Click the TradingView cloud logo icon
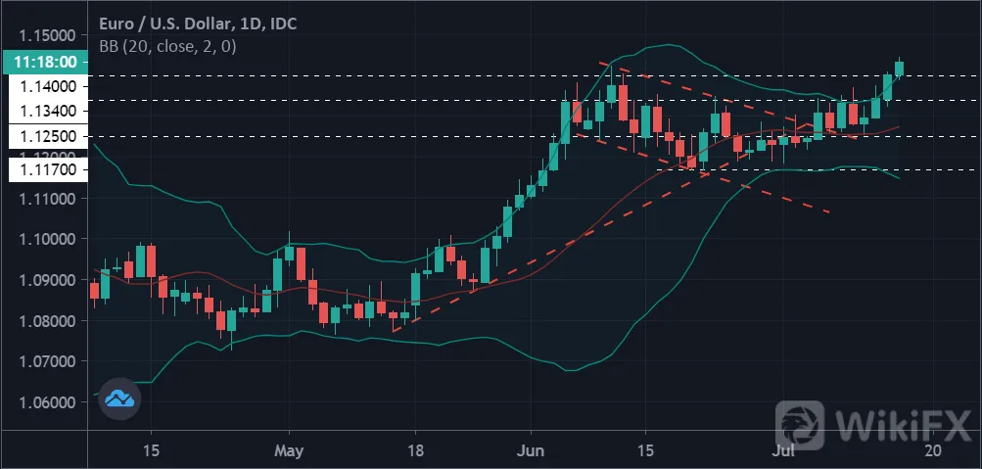The height and width of the screenshot is (469, 982). pyautogui.click(x=119, y=399)
